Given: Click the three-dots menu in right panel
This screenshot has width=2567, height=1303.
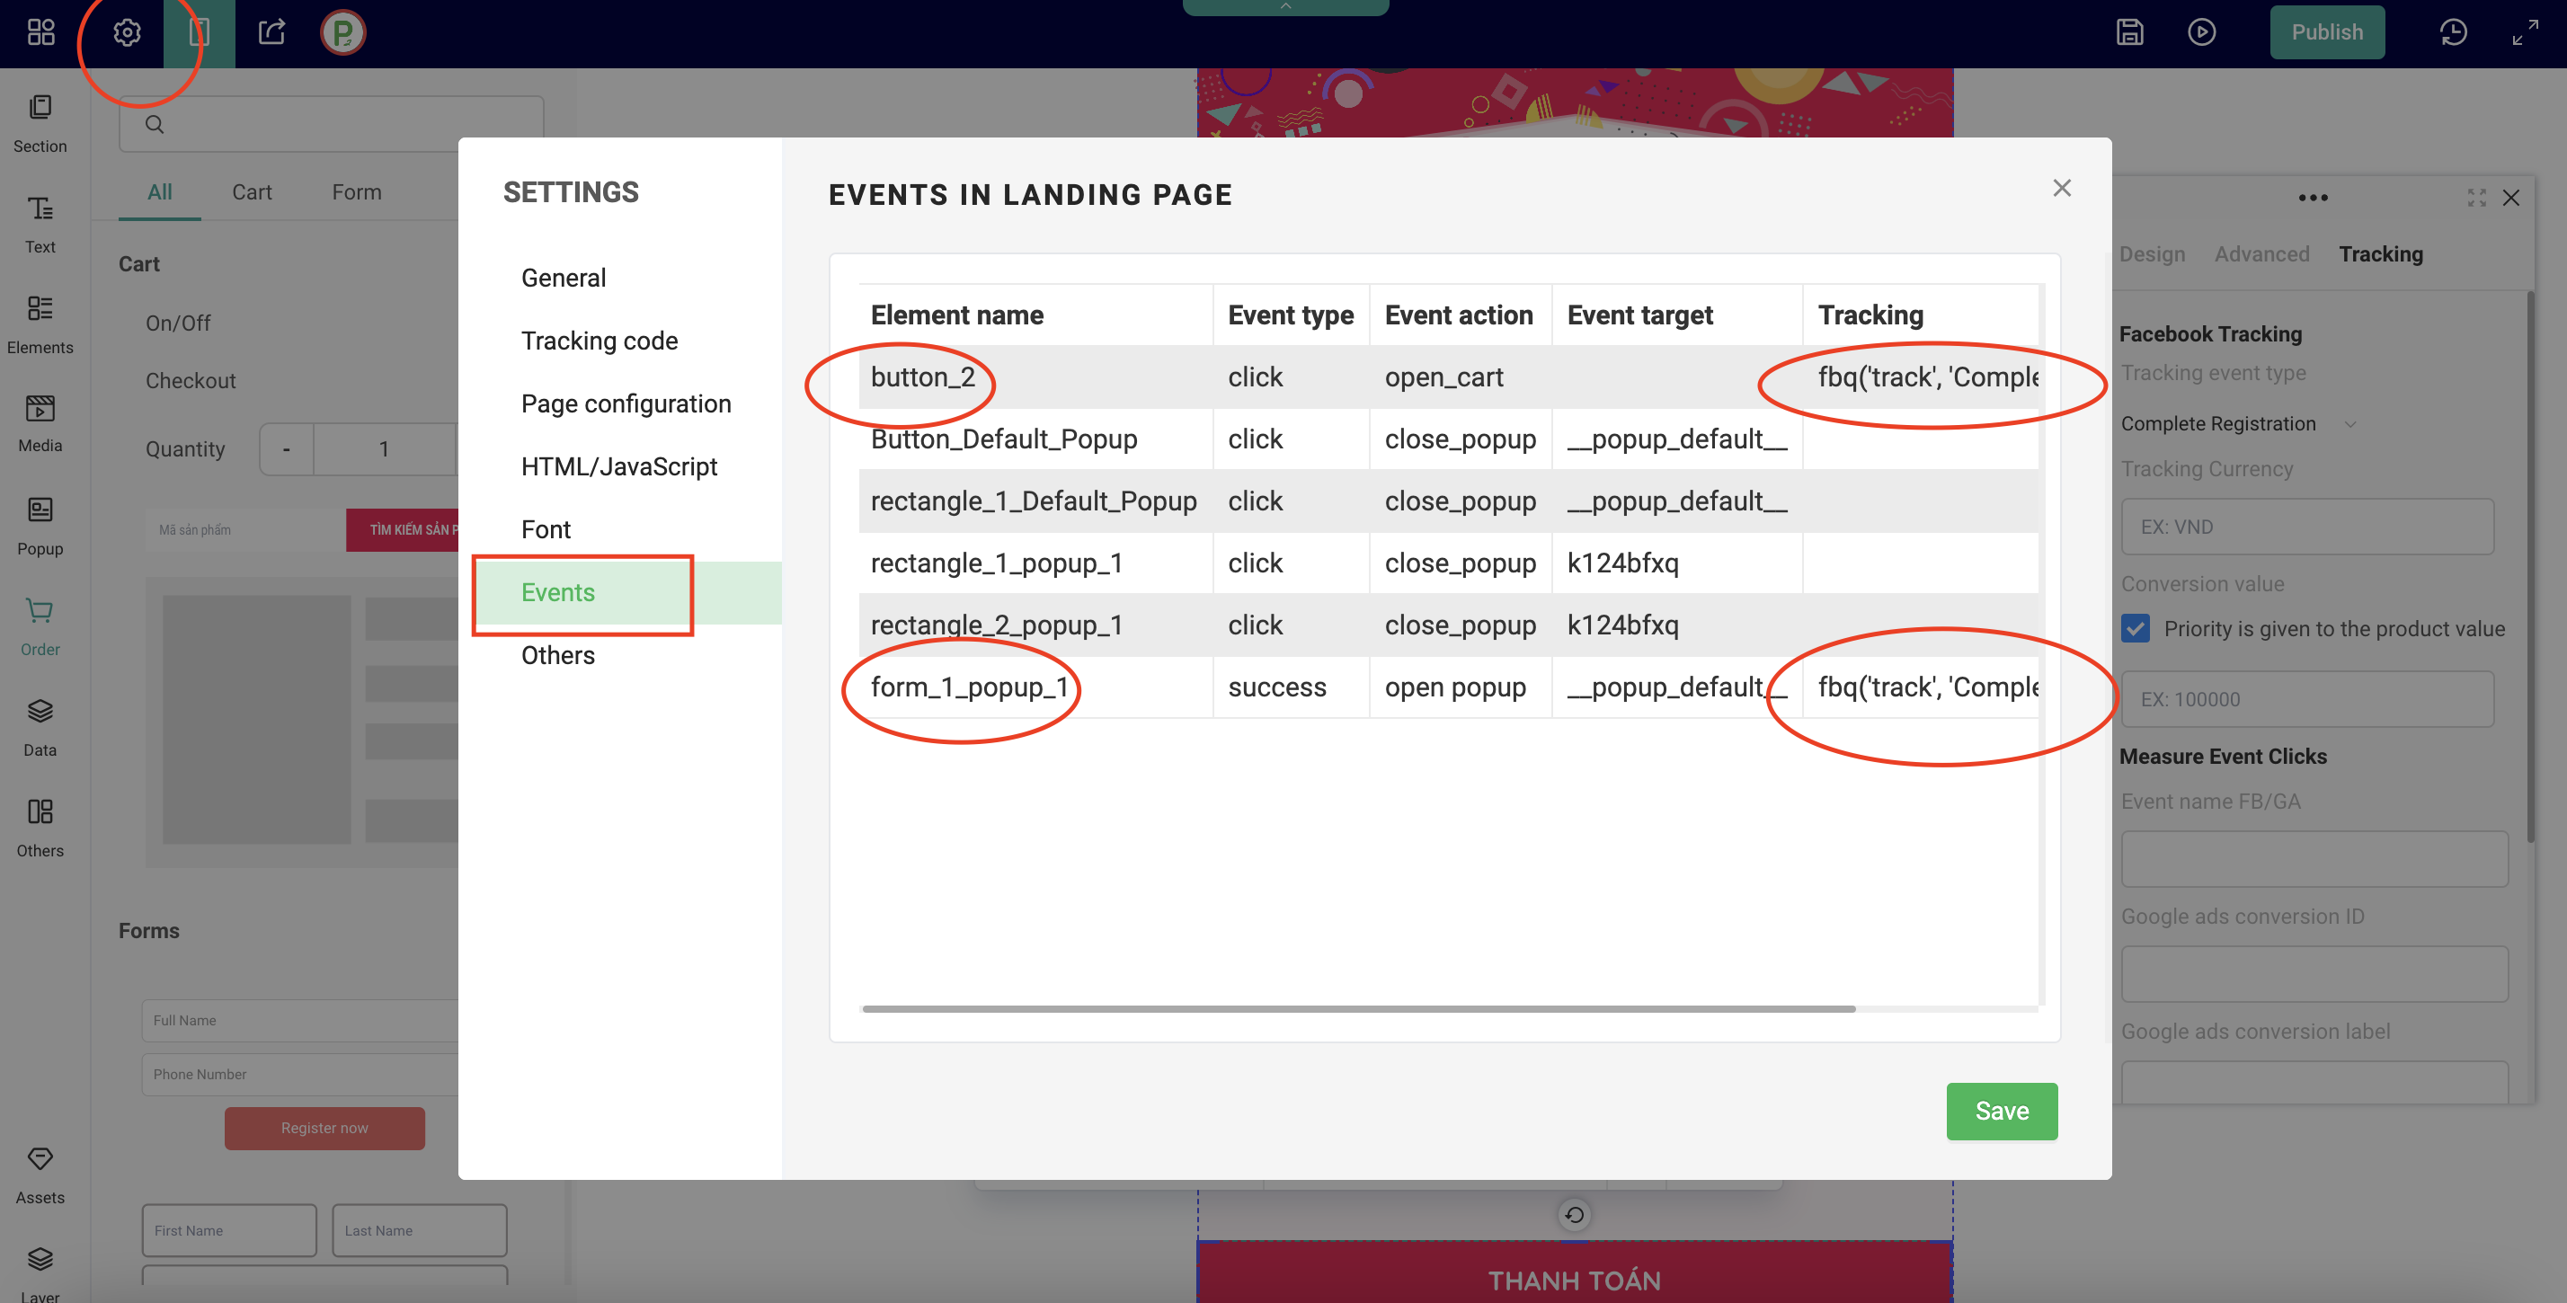Looking at the screenshot, I should 2313,197.
